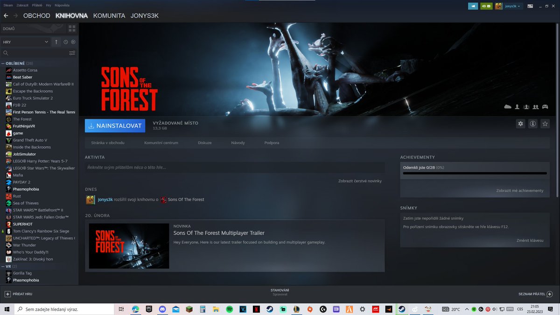Screen dimensions: 560x315
Task: Open SEZNAM PŘÁTEL friends list
Action: [535, 294]
